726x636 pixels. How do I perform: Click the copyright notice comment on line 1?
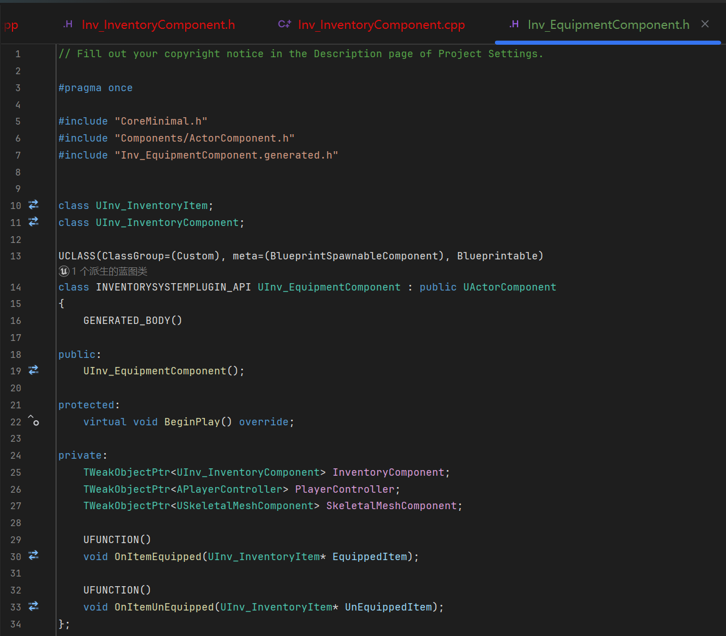[x=301, y=54]
